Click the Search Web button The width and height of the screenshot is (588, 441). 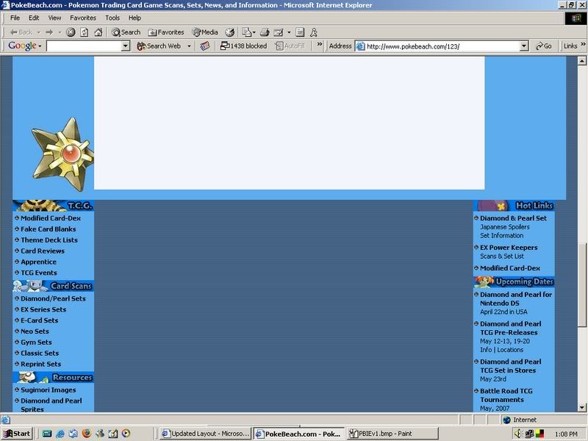159,46
